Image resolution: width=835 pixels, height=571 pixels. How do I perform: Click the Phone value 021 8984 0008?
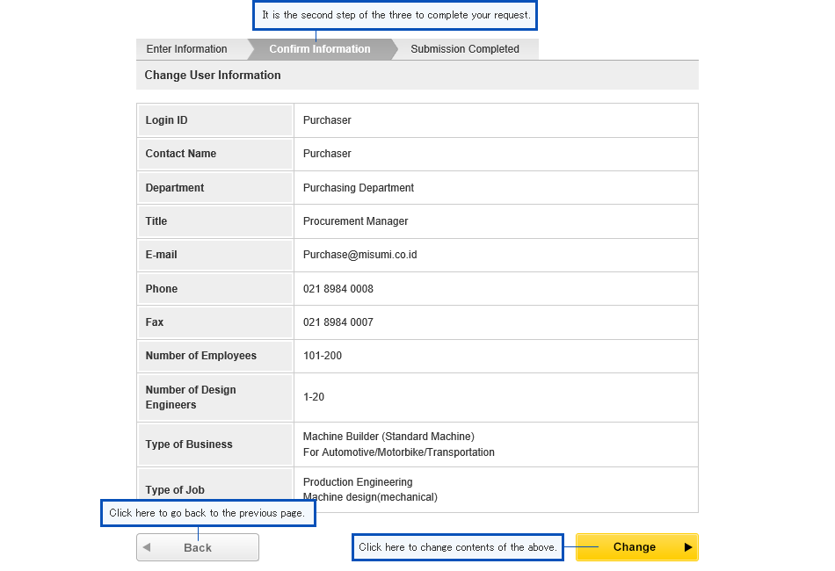338,289
